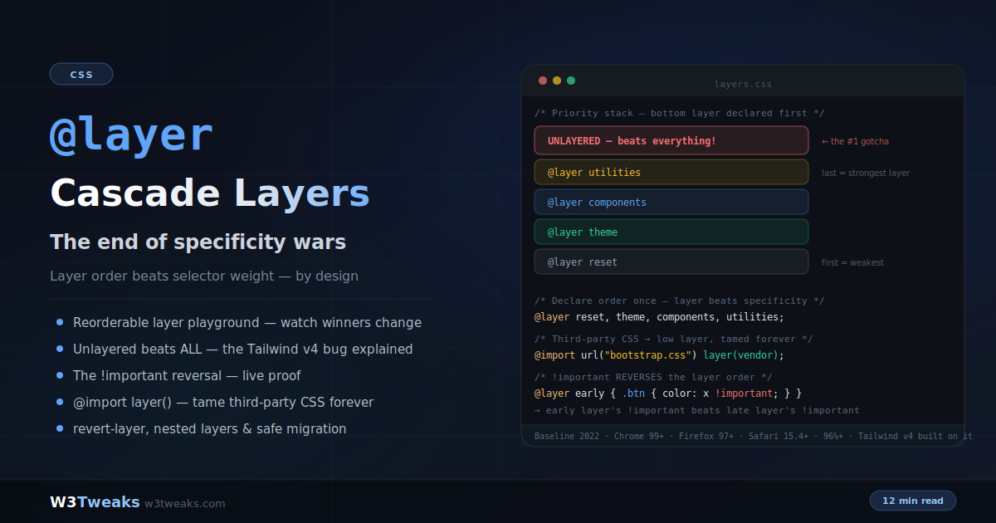Click 'revert-layer, nested layers' bullet

tap(210, 429)
